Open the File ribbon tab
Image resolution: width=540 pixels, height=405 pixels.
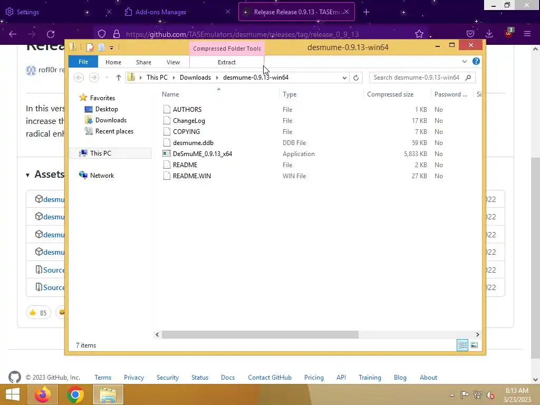(x=83, y=62)
